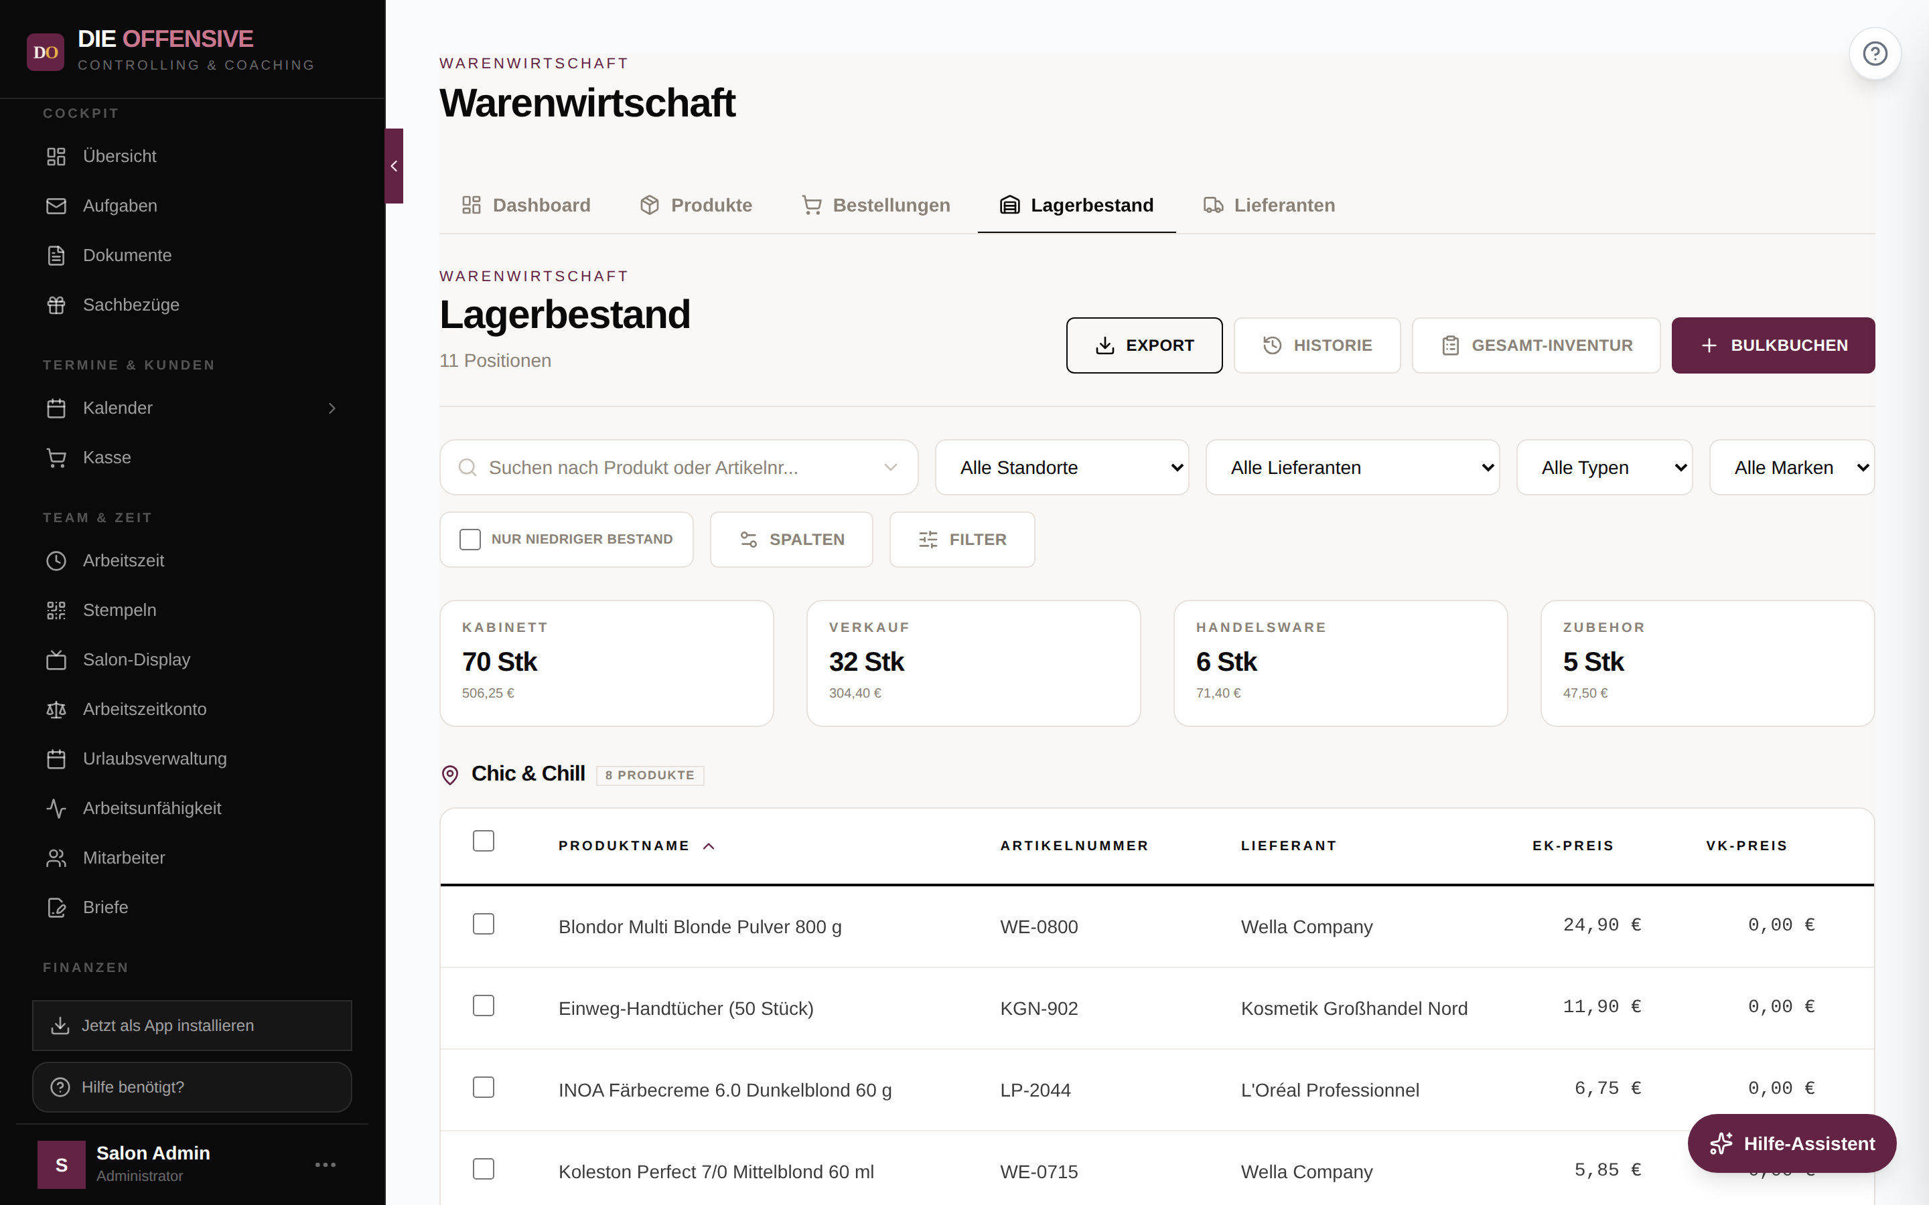Open Sachbezüge gift icon in sidebar
This screenshot has width=1929, height=1205.
[x=56, y=305]
